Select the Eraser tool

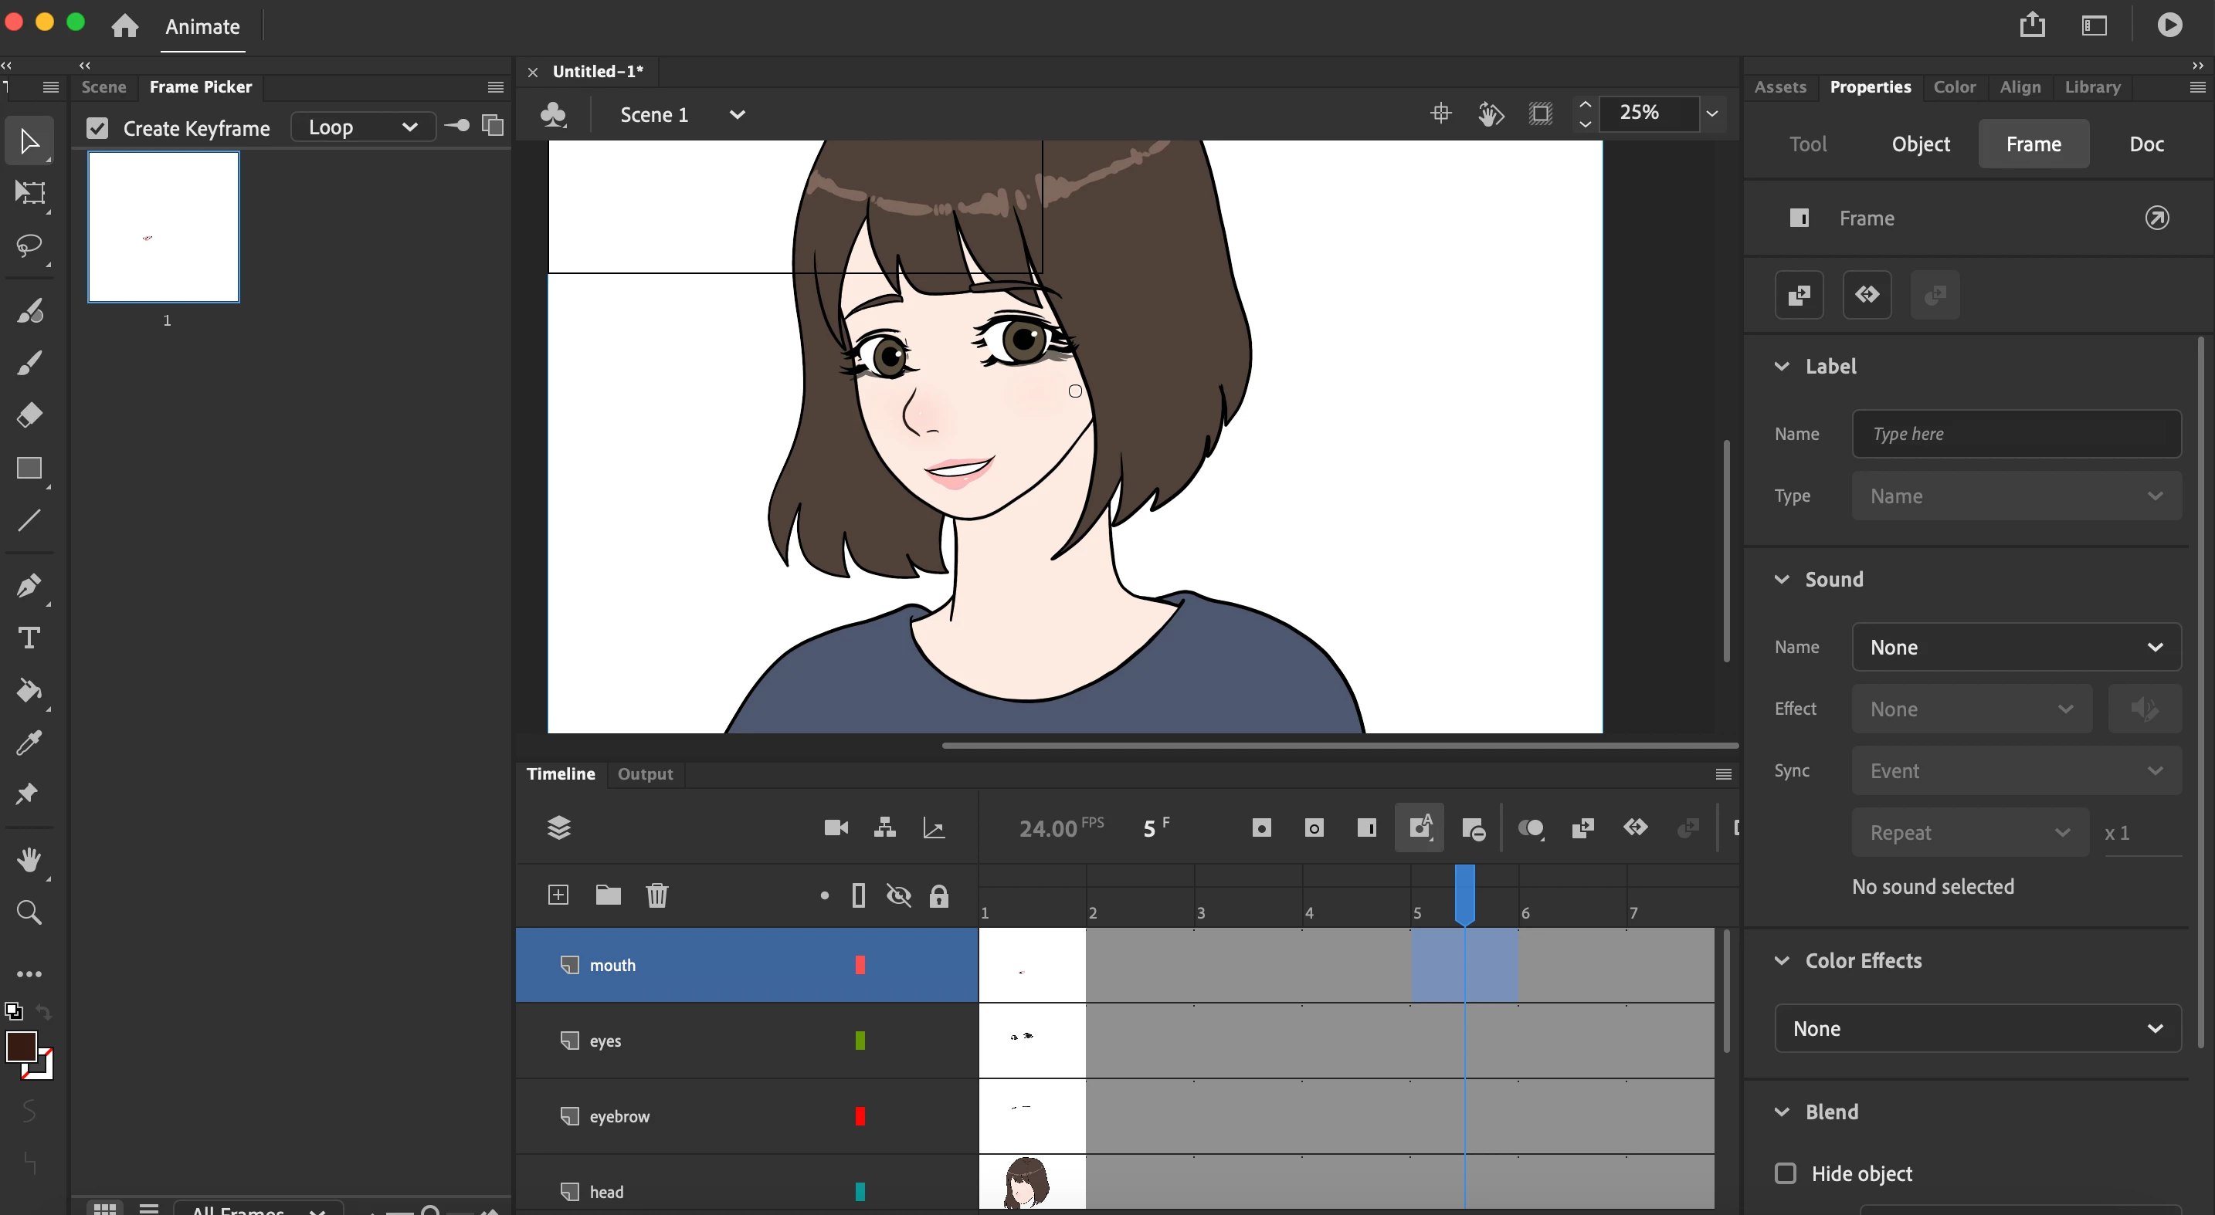coord(29,415)
